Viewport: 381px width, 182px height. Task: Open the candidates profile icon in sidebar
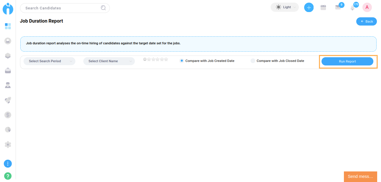pos(8,41)
